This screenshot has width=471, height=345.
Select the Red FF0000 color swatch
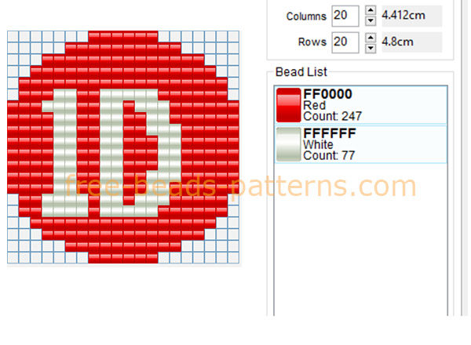click(x=288, y=105)
